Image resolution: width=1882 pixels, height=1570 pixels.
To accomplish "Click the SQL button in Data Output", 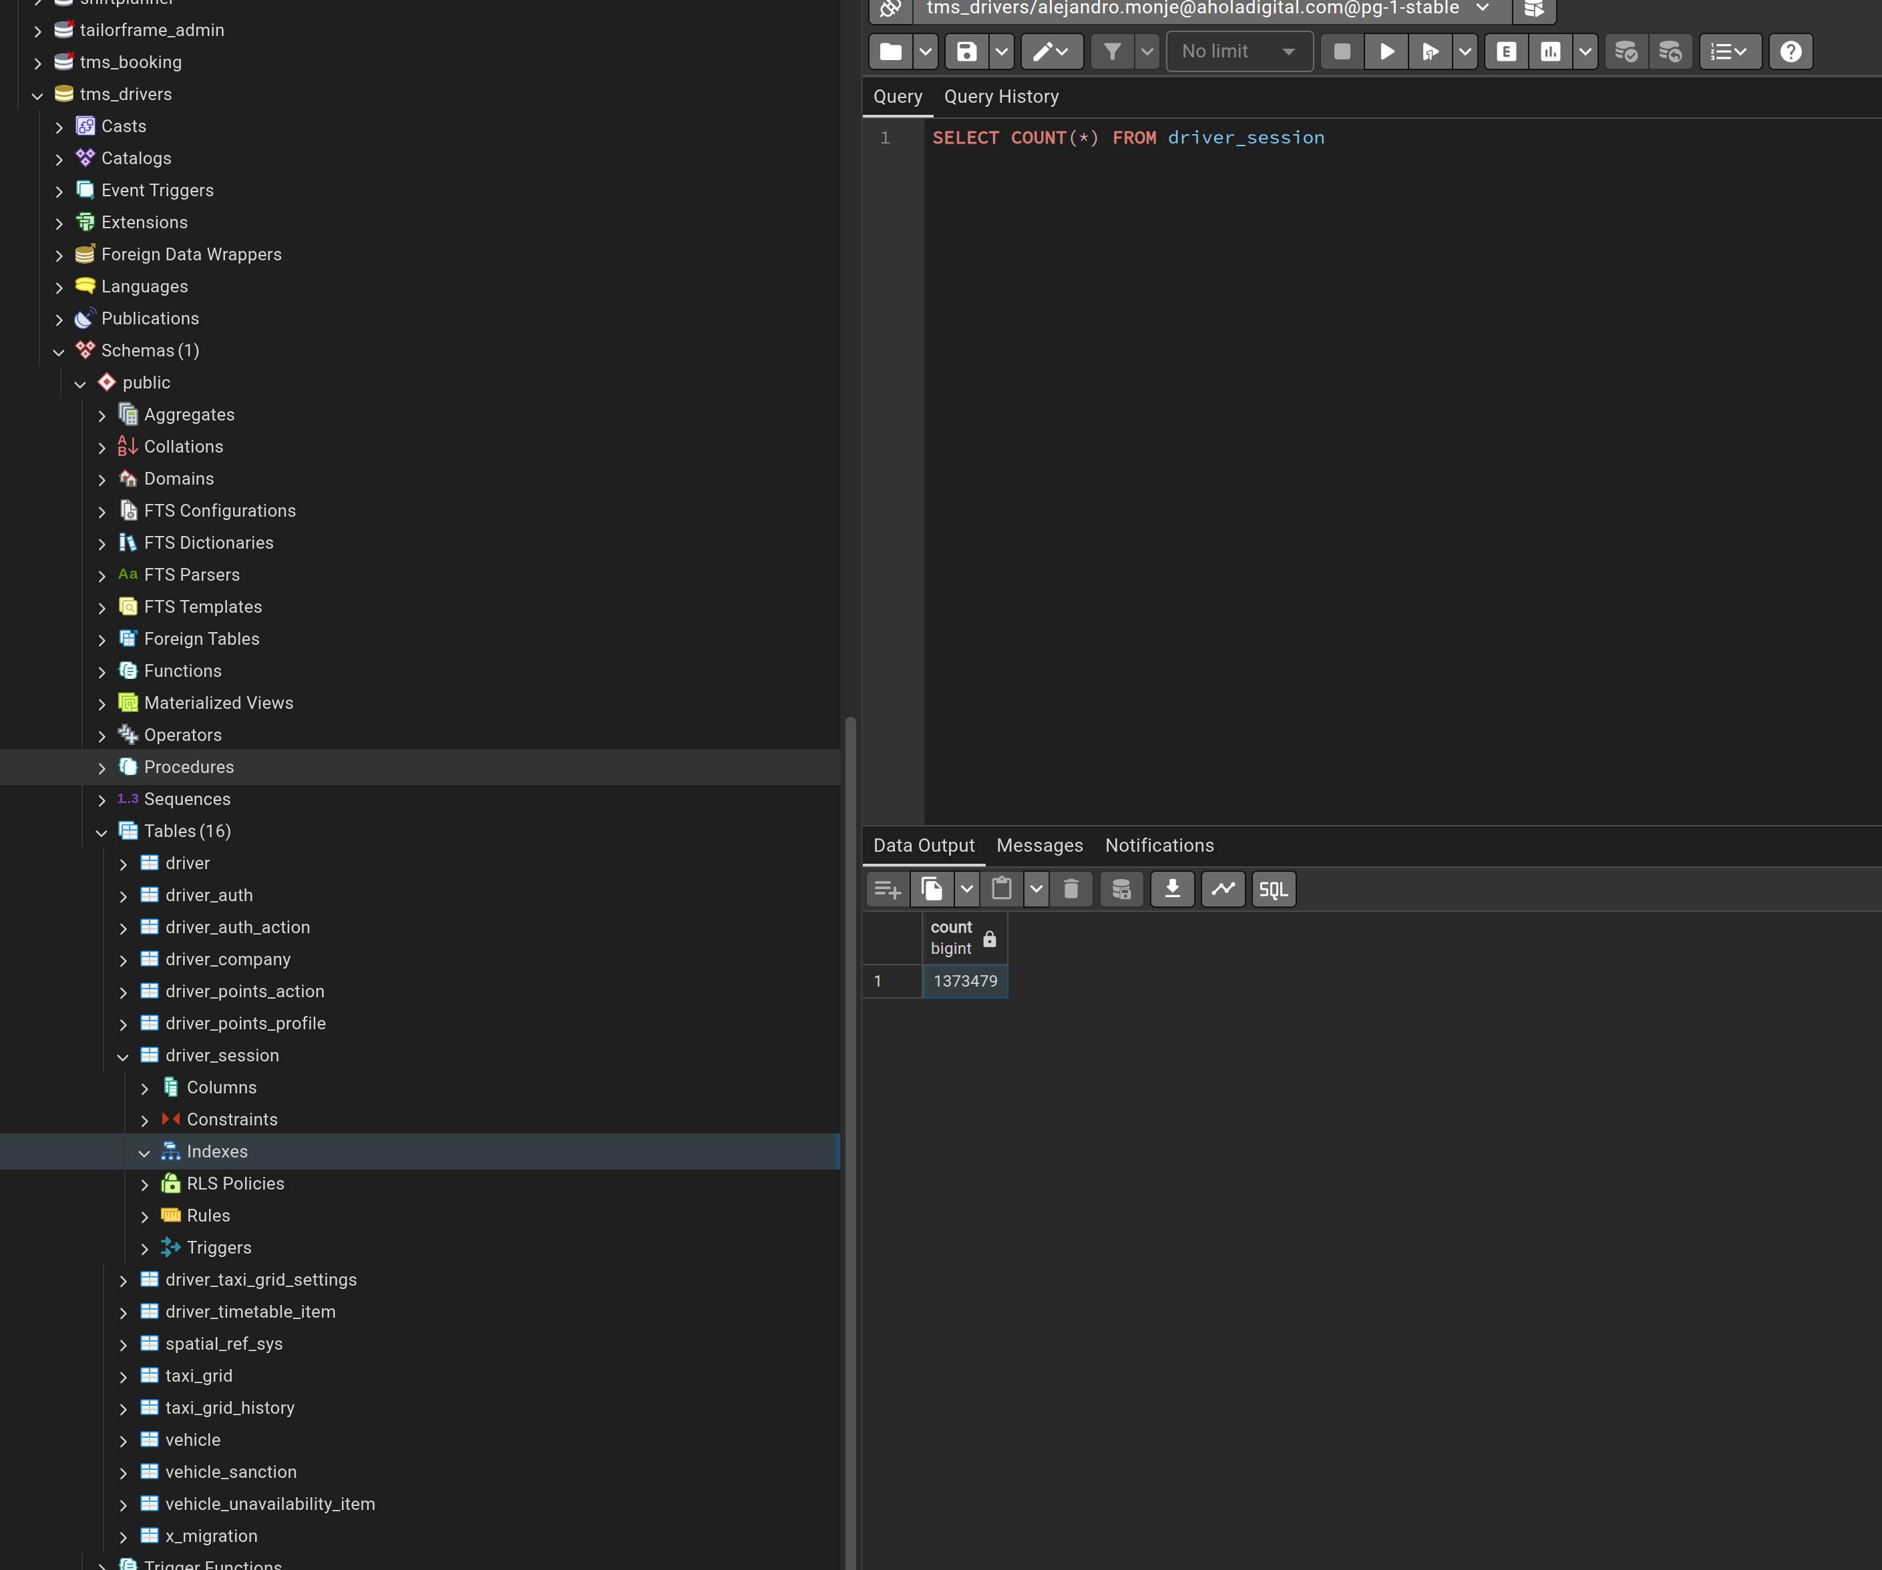I will pyautogui.click(x=1274, y=889).
